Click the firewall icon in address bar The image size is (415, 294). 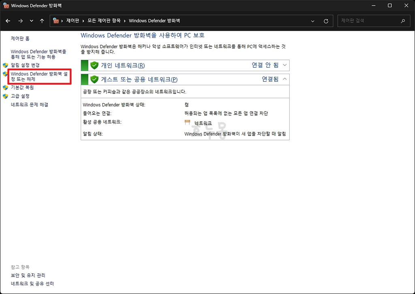tap(56, 21)
